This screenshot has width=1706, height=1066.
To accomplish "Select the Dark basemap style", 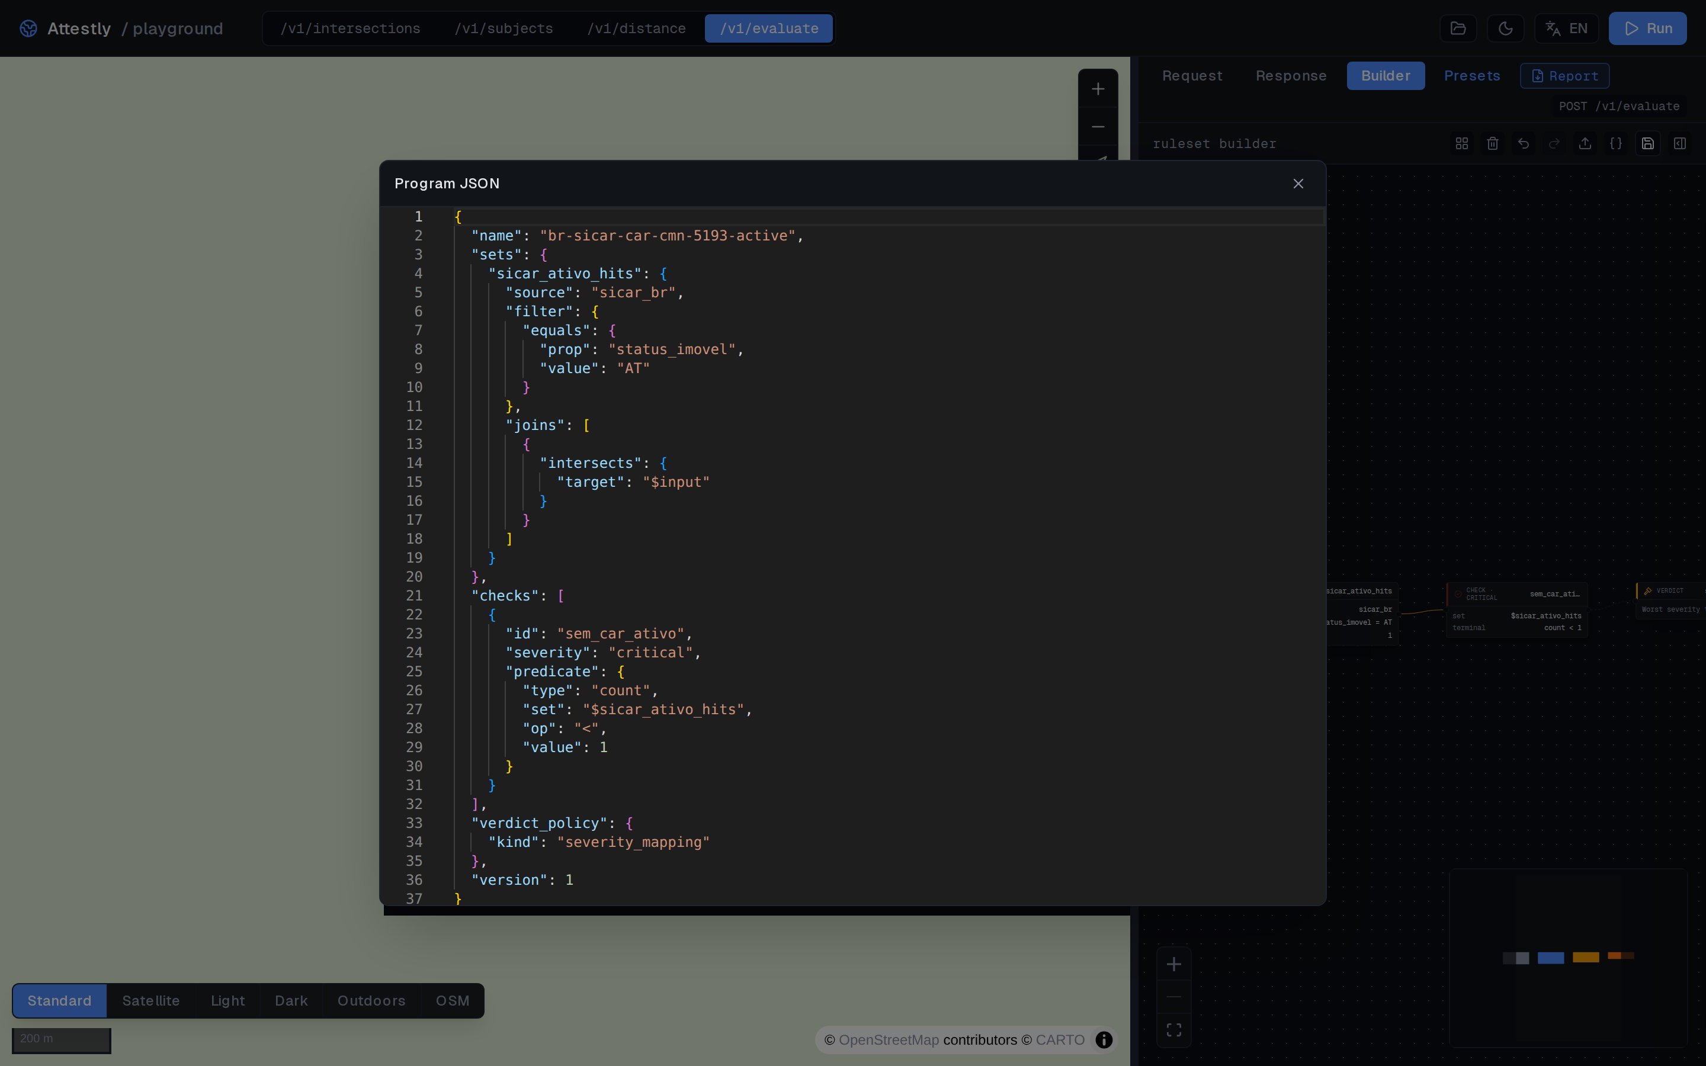I will [291, 1000].
